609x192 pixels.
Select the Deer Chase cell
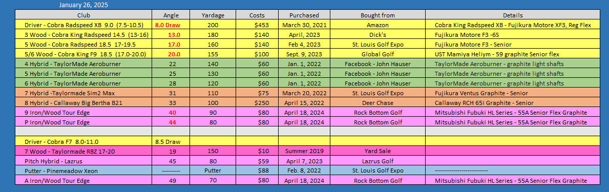pos(377,103)
